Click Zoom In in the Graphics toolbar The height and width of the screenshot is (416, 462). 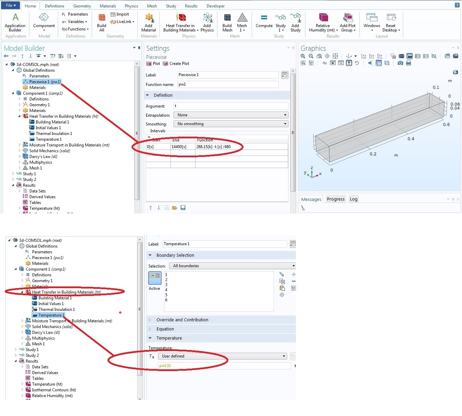tap(303, 56)
